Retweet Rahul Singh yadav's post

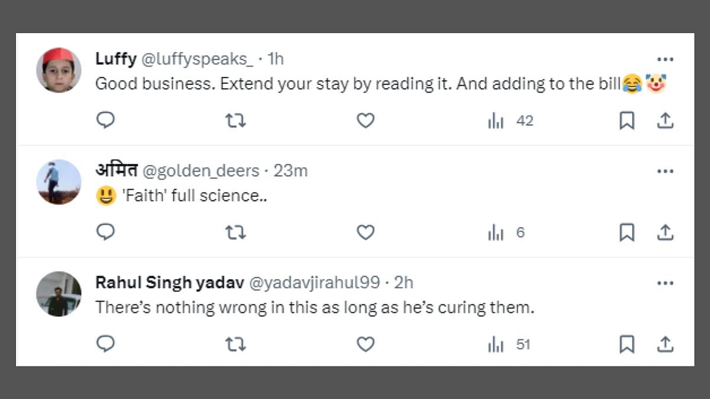pyautogui.click(x=235, y=344)
